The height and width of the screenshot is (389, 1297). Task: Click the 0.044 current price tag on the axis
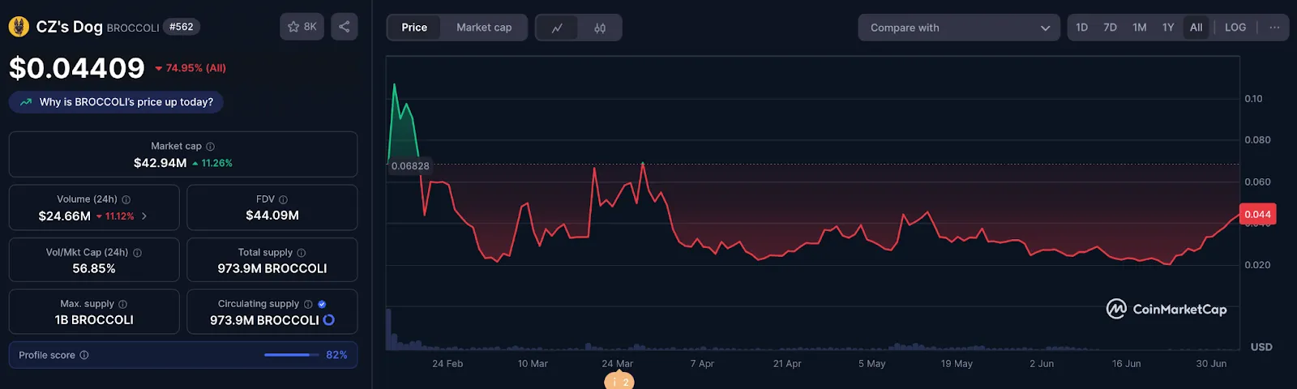pyautogui.click(x=1257, y=214)
